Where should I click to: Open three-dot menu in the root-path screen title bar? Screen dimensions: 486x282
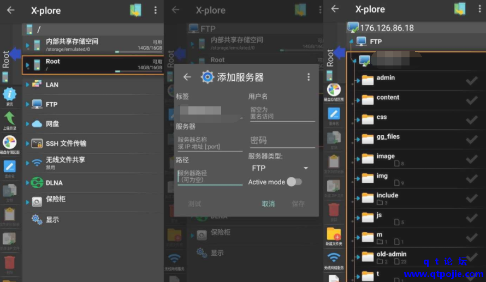tap(156, 10)
